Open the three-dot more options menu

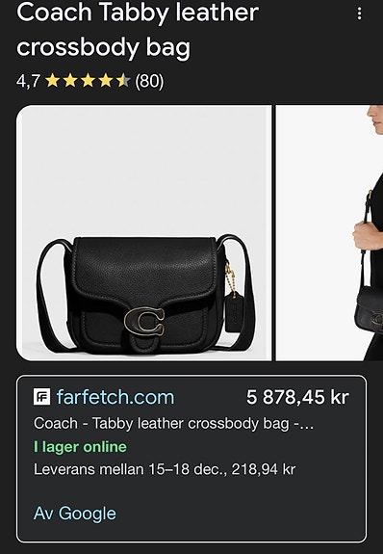tap(359, 13)
